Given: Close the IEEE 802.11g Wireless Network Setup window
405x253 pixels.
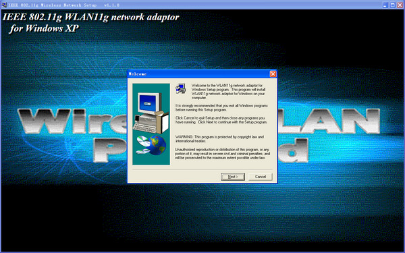Looking at the screenshot, I should tap(400, 5).
